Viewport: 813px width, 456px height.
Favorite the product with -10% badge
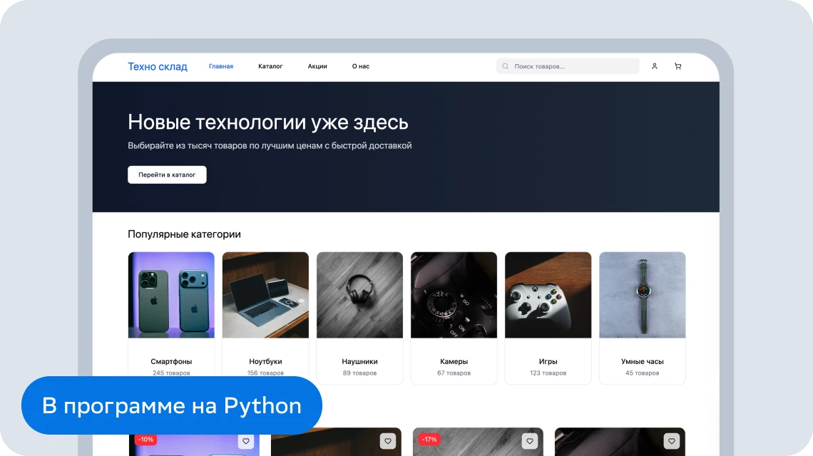point(246,441)
